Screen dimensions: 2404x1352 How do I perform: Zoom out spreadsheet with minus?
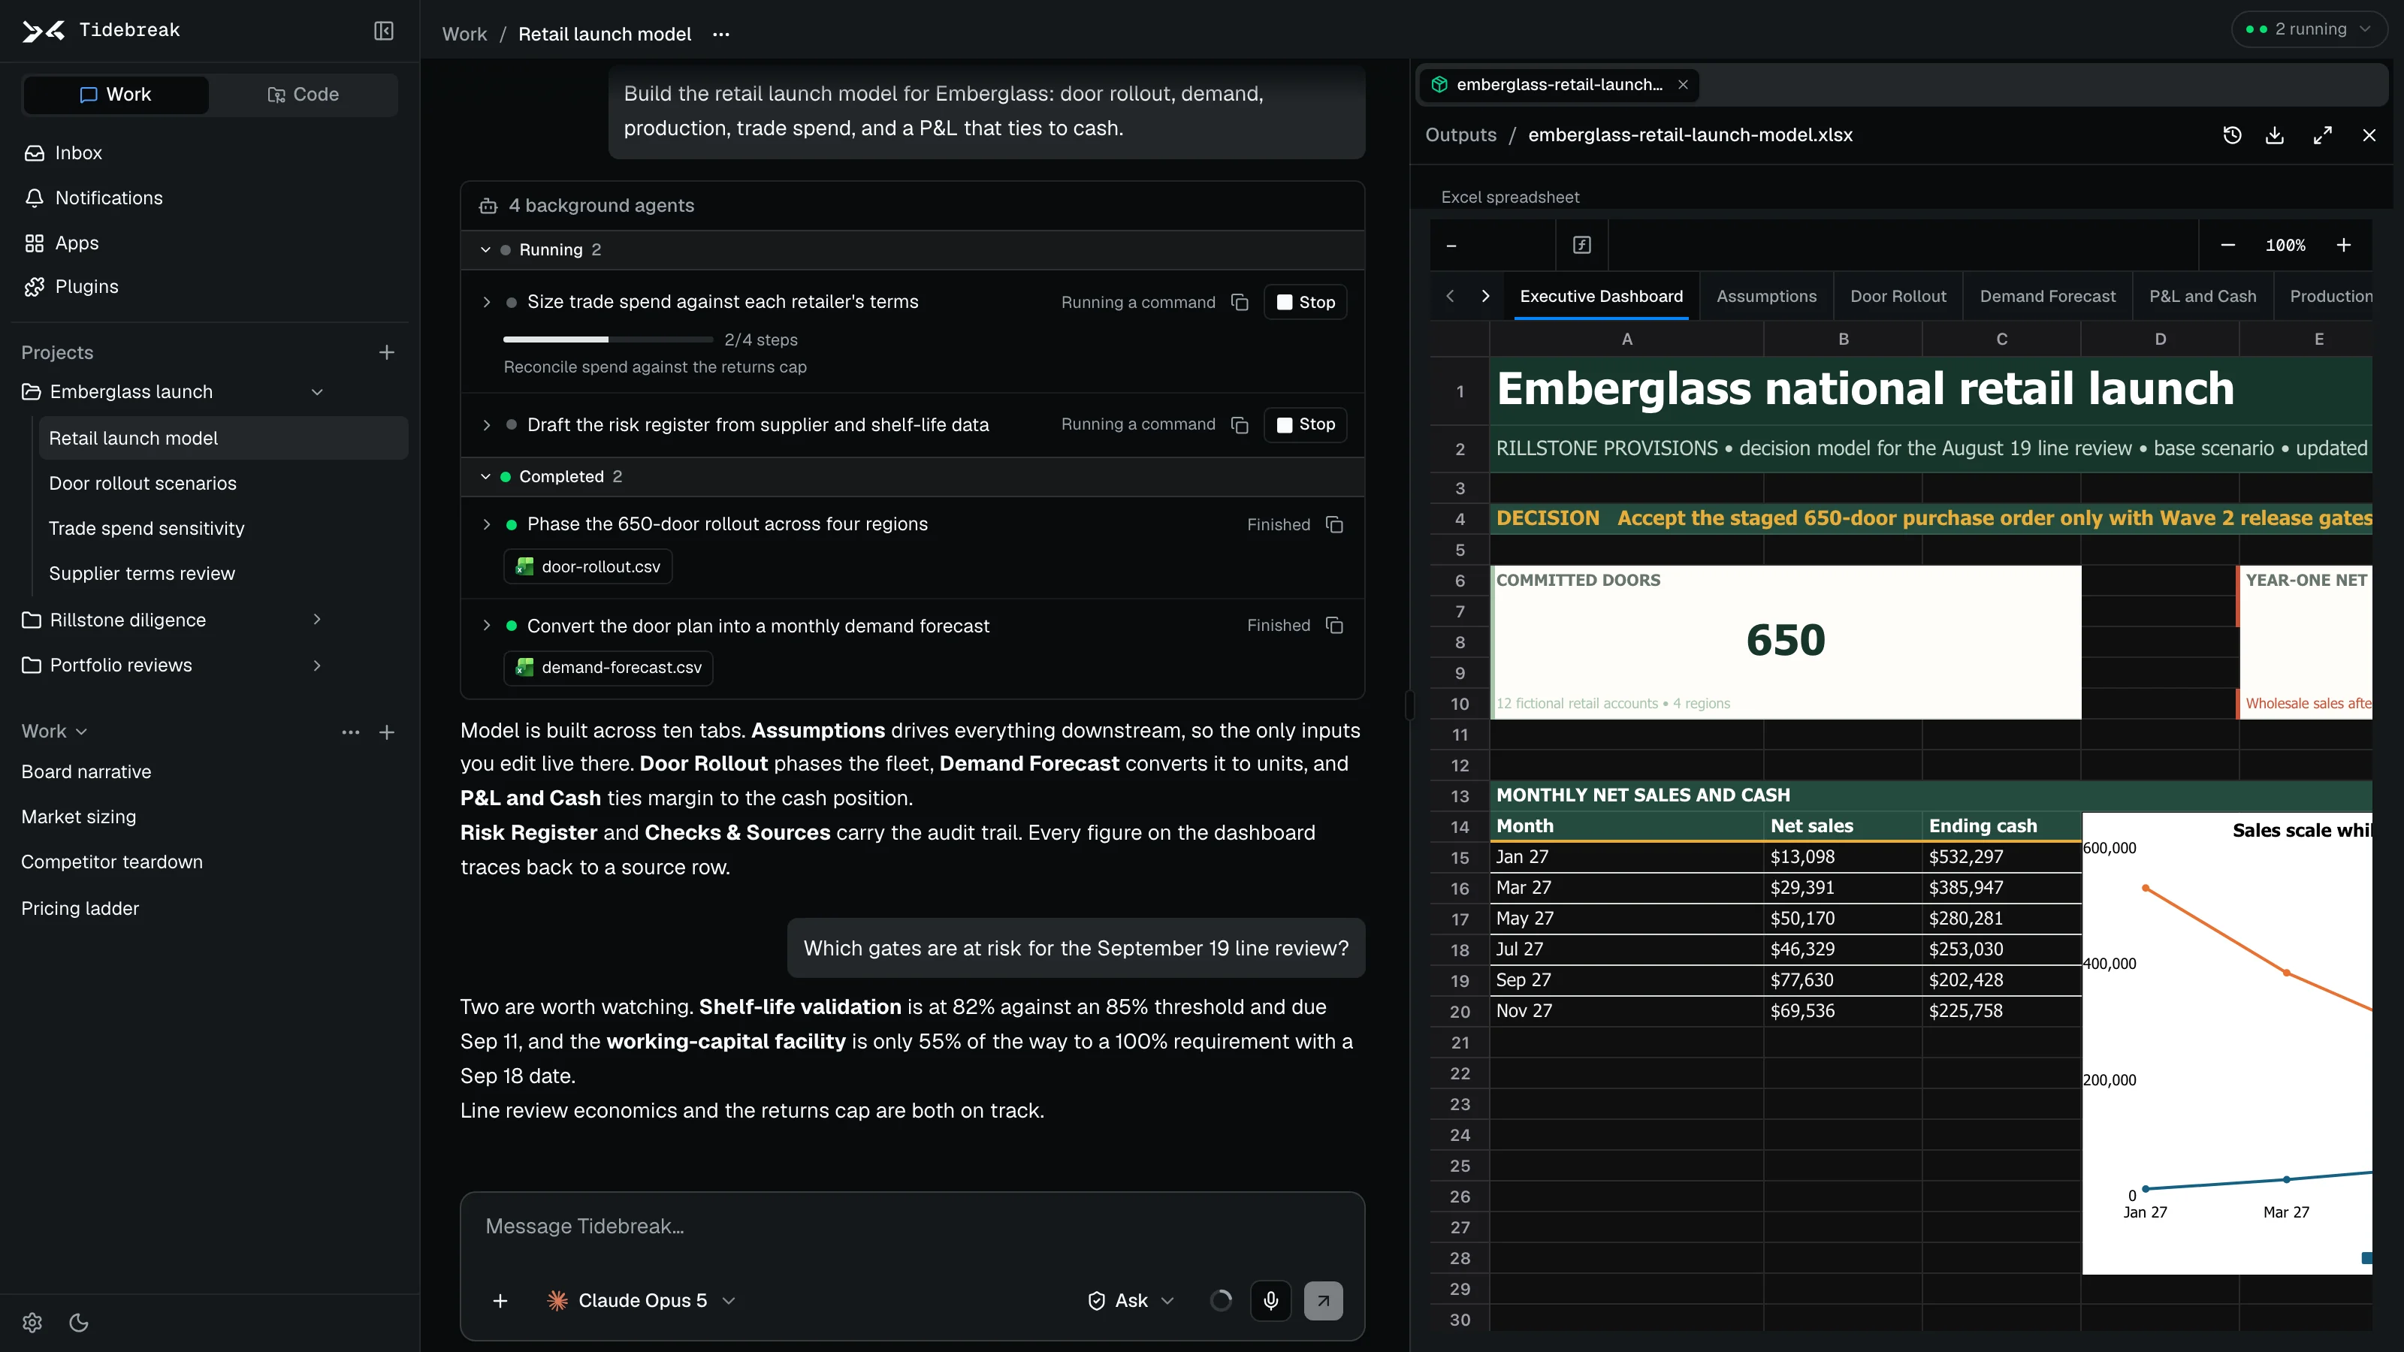tap(2227, 246)
